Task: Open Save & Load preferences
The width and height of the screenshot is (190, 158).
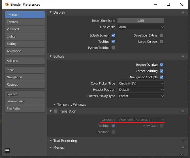Action: click(x=25, y=101)
